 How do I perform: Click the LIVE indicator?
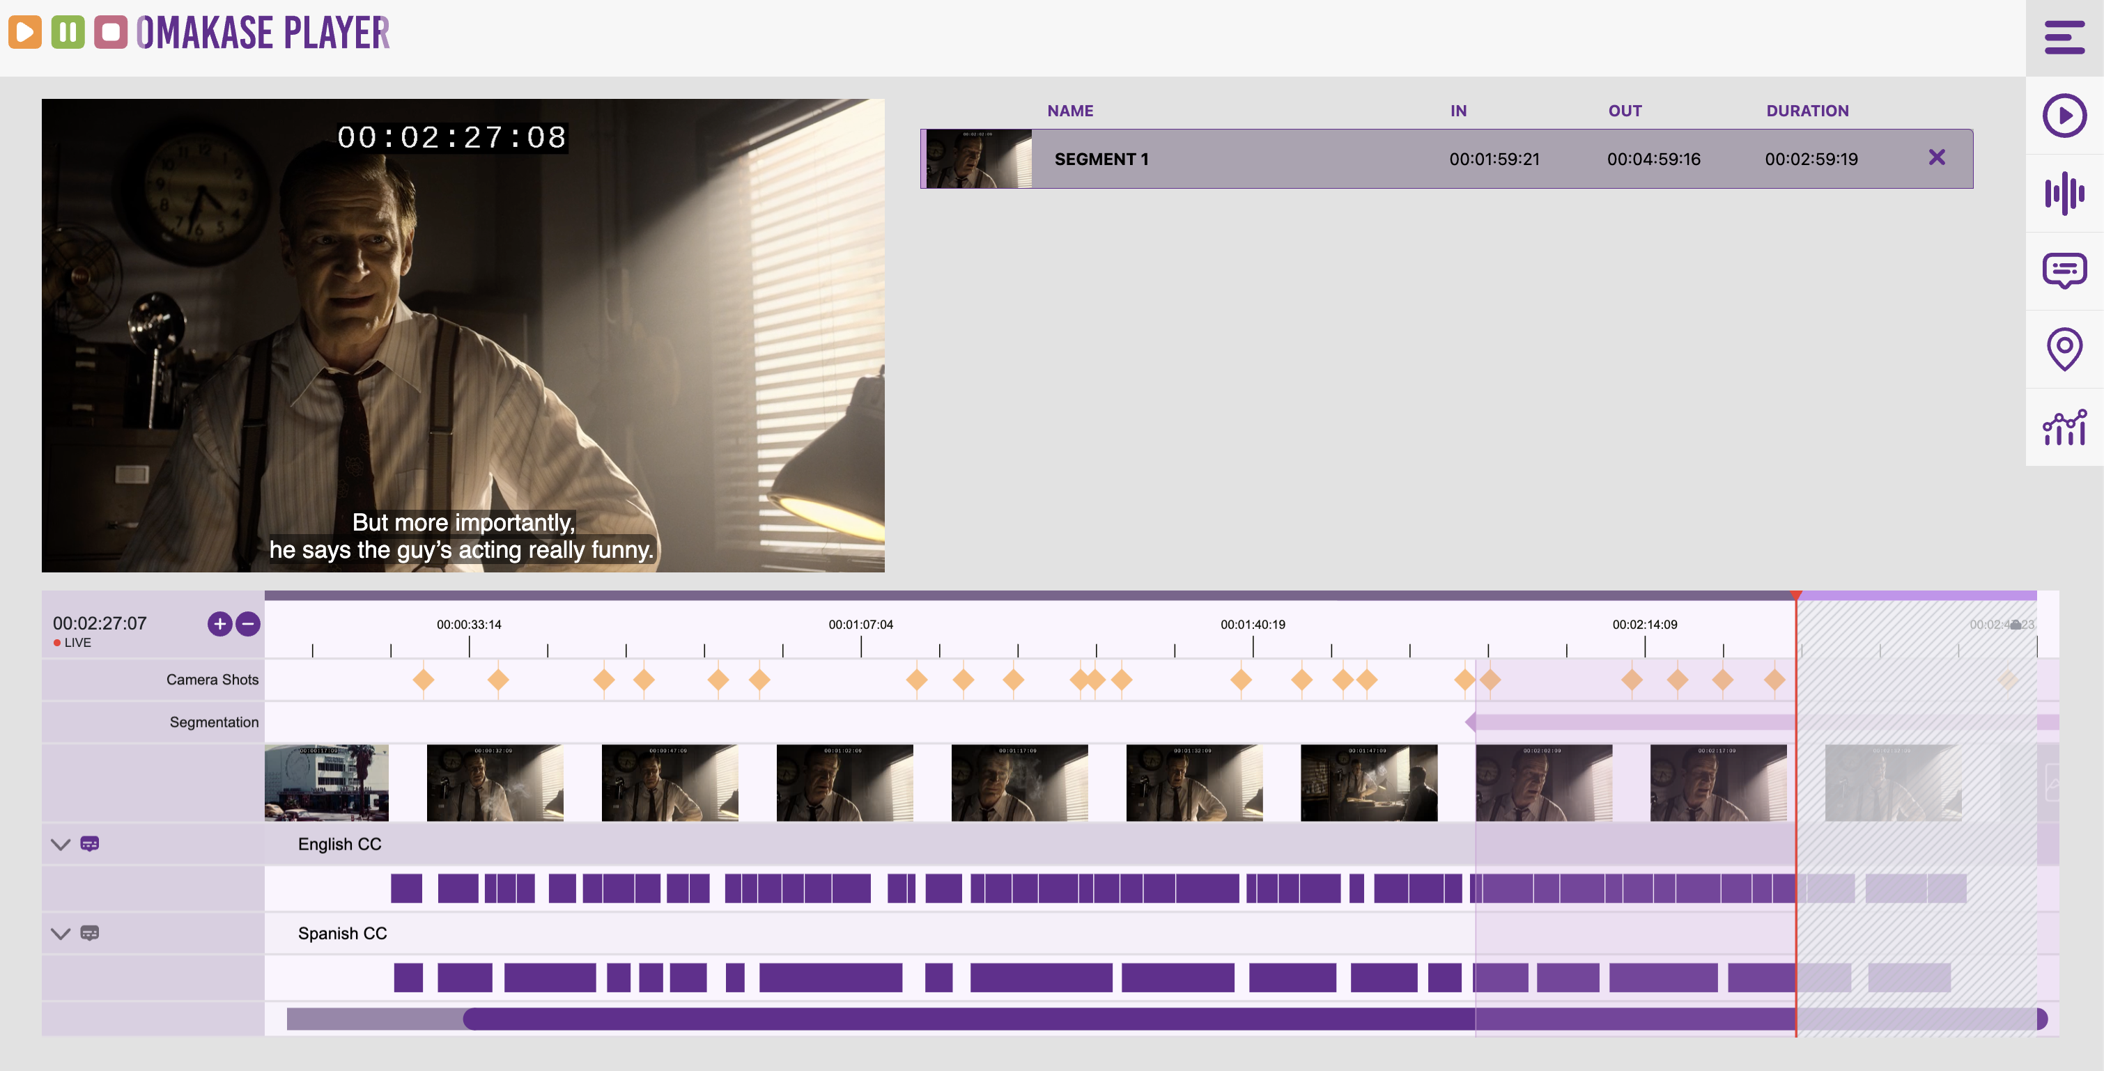[x=72, y=643]
